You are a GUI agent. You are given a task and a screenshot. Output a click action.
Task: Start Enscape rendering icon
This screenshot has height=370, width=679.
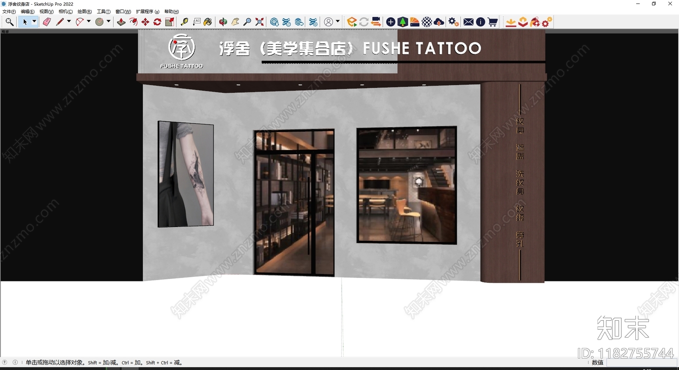click(352, 22)
